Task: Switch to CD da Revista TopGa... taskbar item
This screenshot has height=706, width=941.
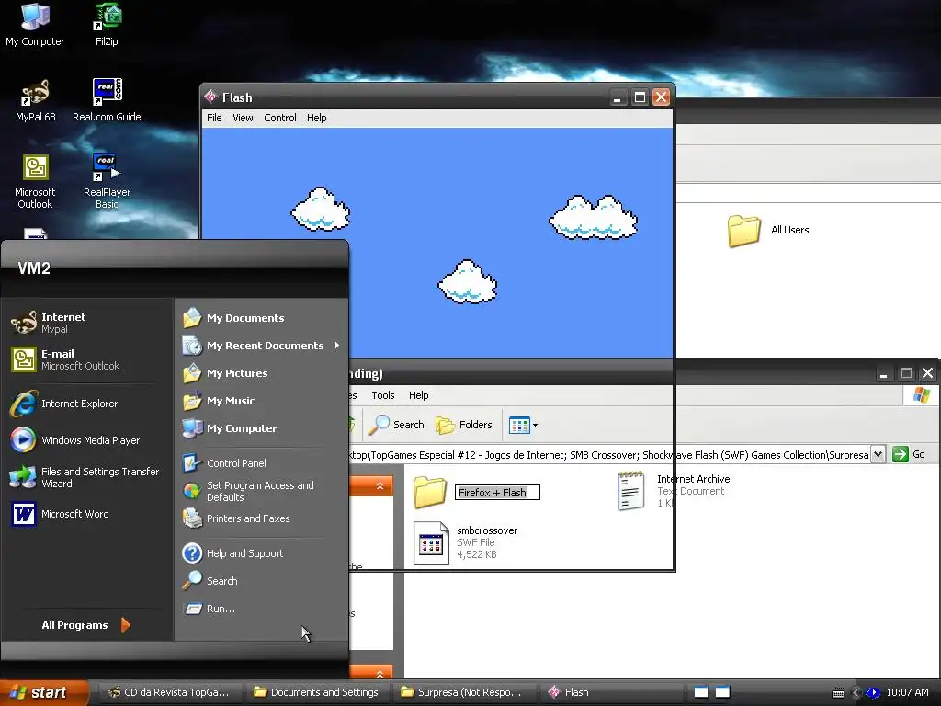Action: click(169, 692)
